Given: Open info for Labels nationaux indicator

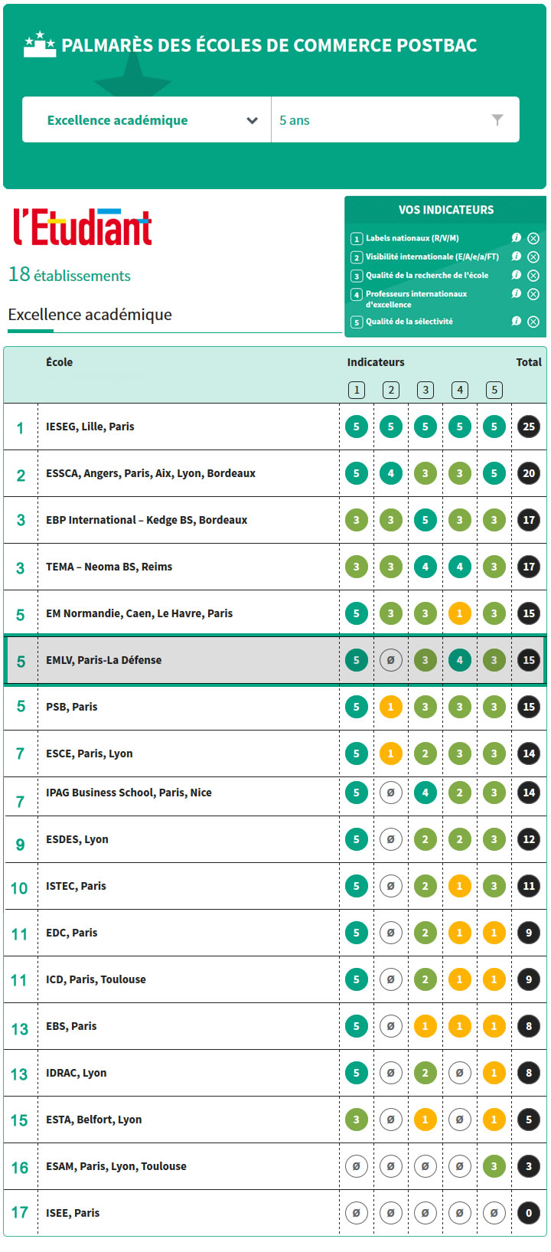Looking at the screenshot, I should (517, 238).
